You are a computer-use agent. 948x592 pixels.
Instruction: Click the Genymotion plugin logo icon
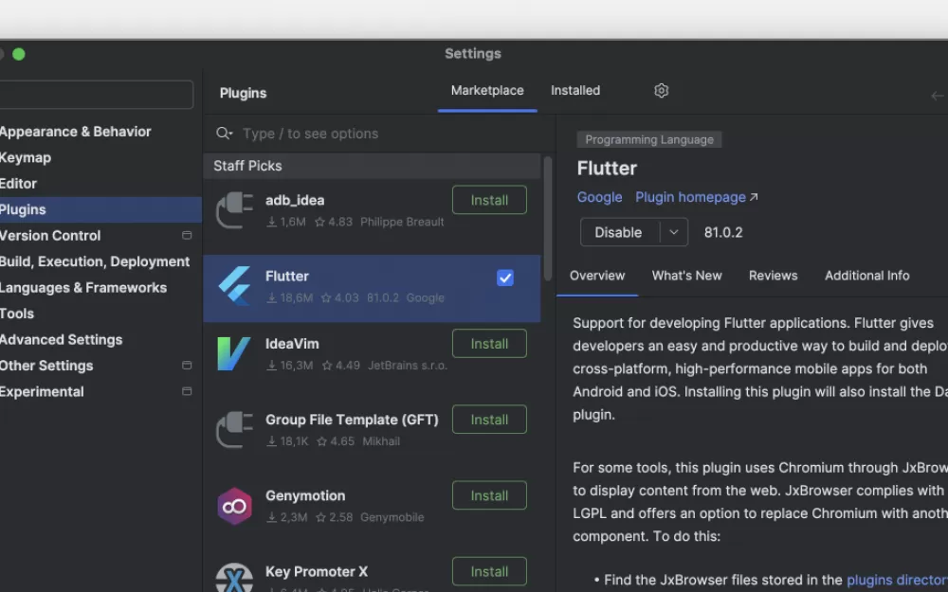pos(234,506)
